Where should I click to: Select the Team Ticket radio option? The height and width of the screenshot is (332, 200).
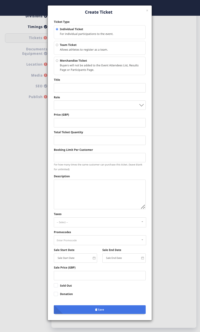(57, 45)
